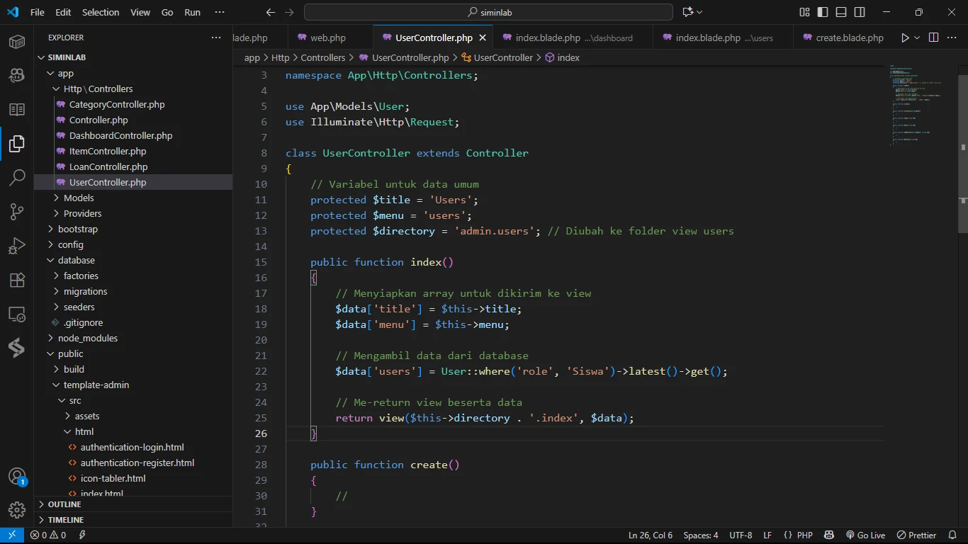Click the Manage gear icon
This screenshot has height=544, width=968.
[x=17, y=510]
